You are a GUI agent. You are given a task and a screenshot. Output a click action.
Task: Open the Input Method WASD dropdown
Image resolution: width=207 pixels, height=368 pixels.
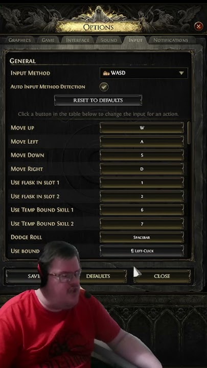144,73
